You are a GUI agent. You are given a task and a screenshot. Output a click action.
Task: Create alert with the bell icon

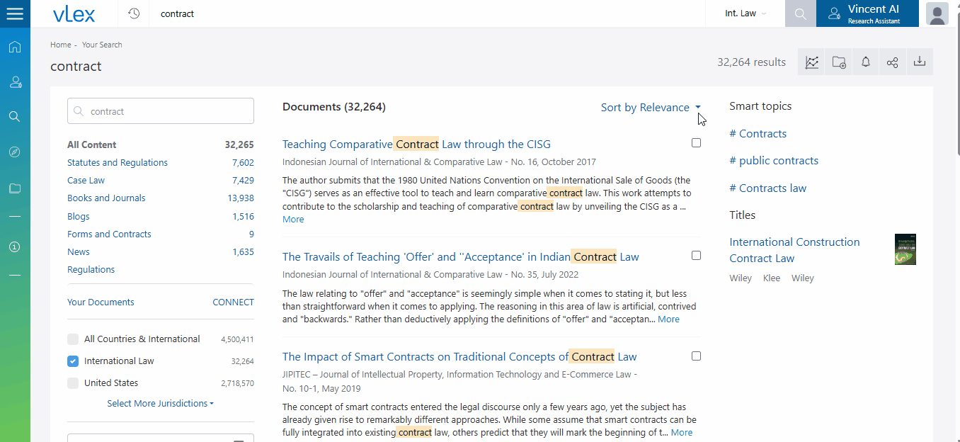(865, 62)
